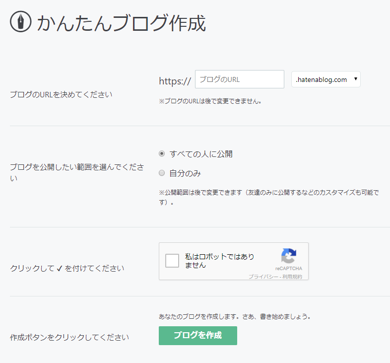
Task: Click the 作成ボタンをクリックしてください label
Action: tap(69, 337)
